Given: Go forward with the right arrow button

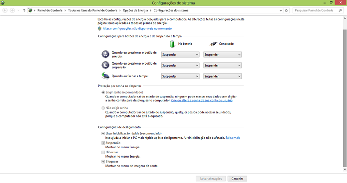Looking at the screenshot, I should click(12, 10).
